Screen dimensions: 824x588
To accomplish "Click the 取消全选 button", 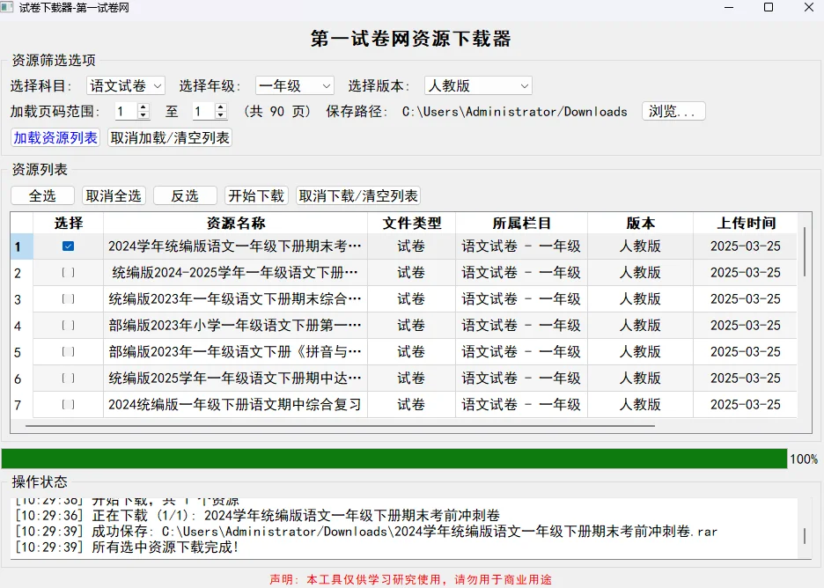I will coord(114,196).
